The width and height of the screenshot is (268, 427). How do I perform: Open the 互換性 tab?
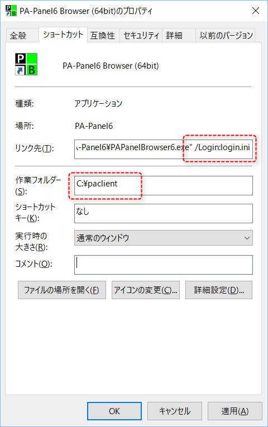tap(103, 35)
